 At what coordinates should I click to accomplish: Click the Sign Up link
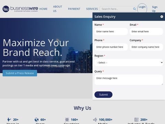[x=155, y=9]
